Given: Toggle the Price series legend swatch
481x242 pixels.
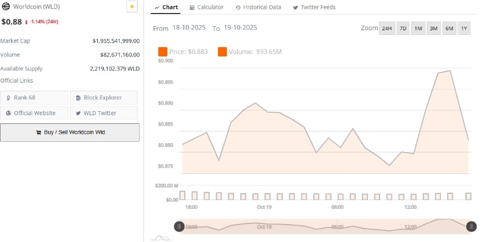Looking at the screenshot, I should coord(163,52).
